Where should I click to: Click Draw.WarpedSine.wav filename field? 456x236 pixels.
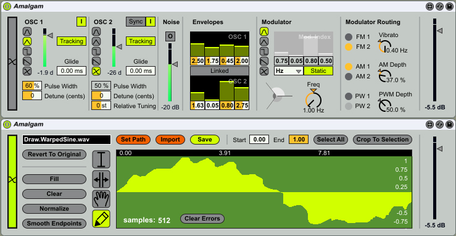67,140
